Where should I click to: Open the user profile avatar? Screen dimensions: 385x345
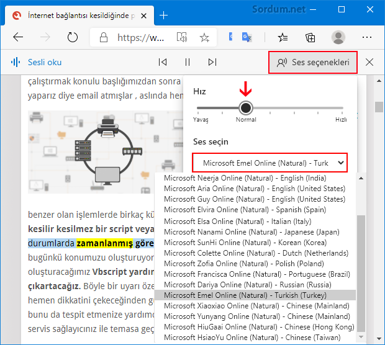tap(338, 37)
